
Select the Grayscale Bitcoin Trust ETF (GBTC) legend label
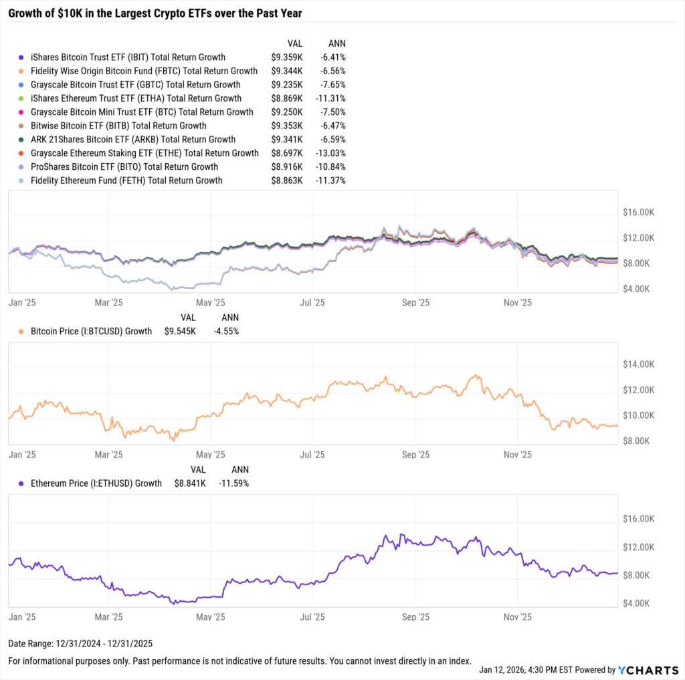[136, 85]
